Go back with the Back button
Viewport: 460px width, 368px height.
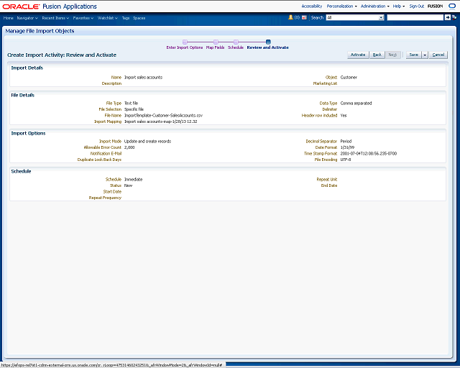click(x=377, y=55)
